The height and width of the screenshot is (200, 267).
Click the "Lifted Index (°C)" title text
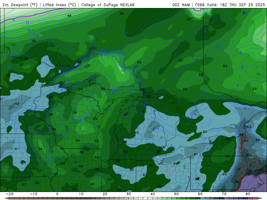[59, 5]
